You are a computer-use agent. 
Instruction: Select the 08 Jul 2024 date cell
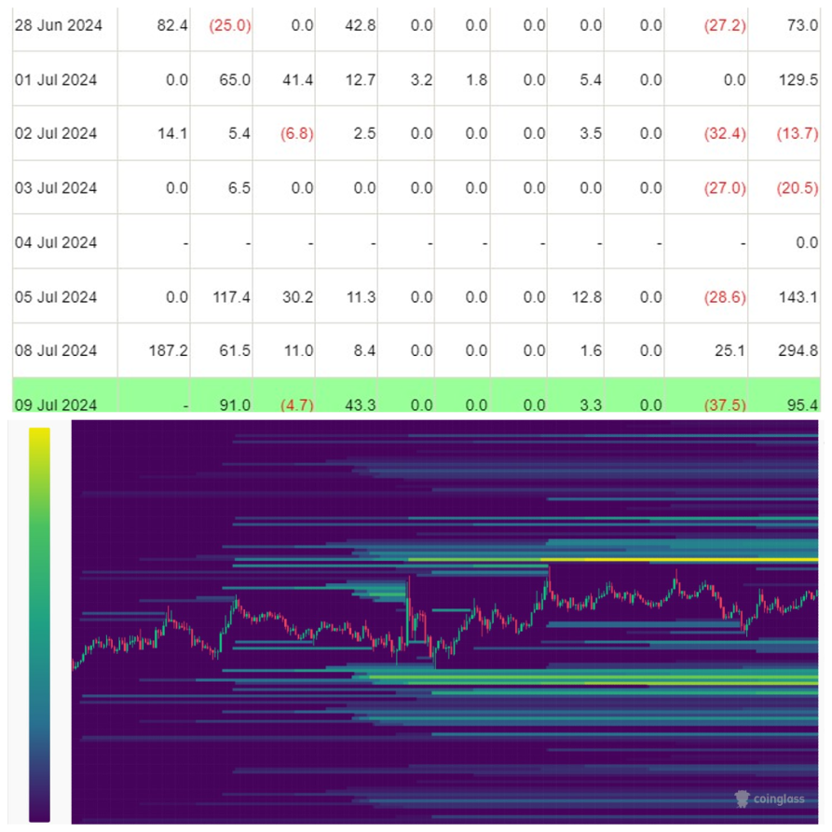click(x=64, y=350)
